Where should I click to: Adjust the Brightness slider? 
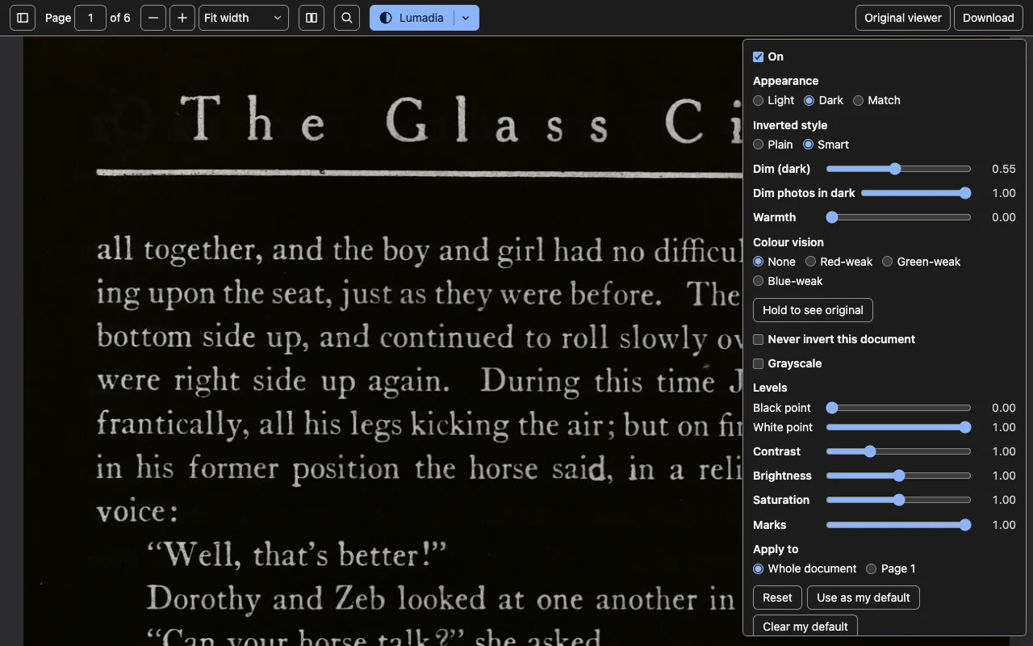(x=898, y=476)
